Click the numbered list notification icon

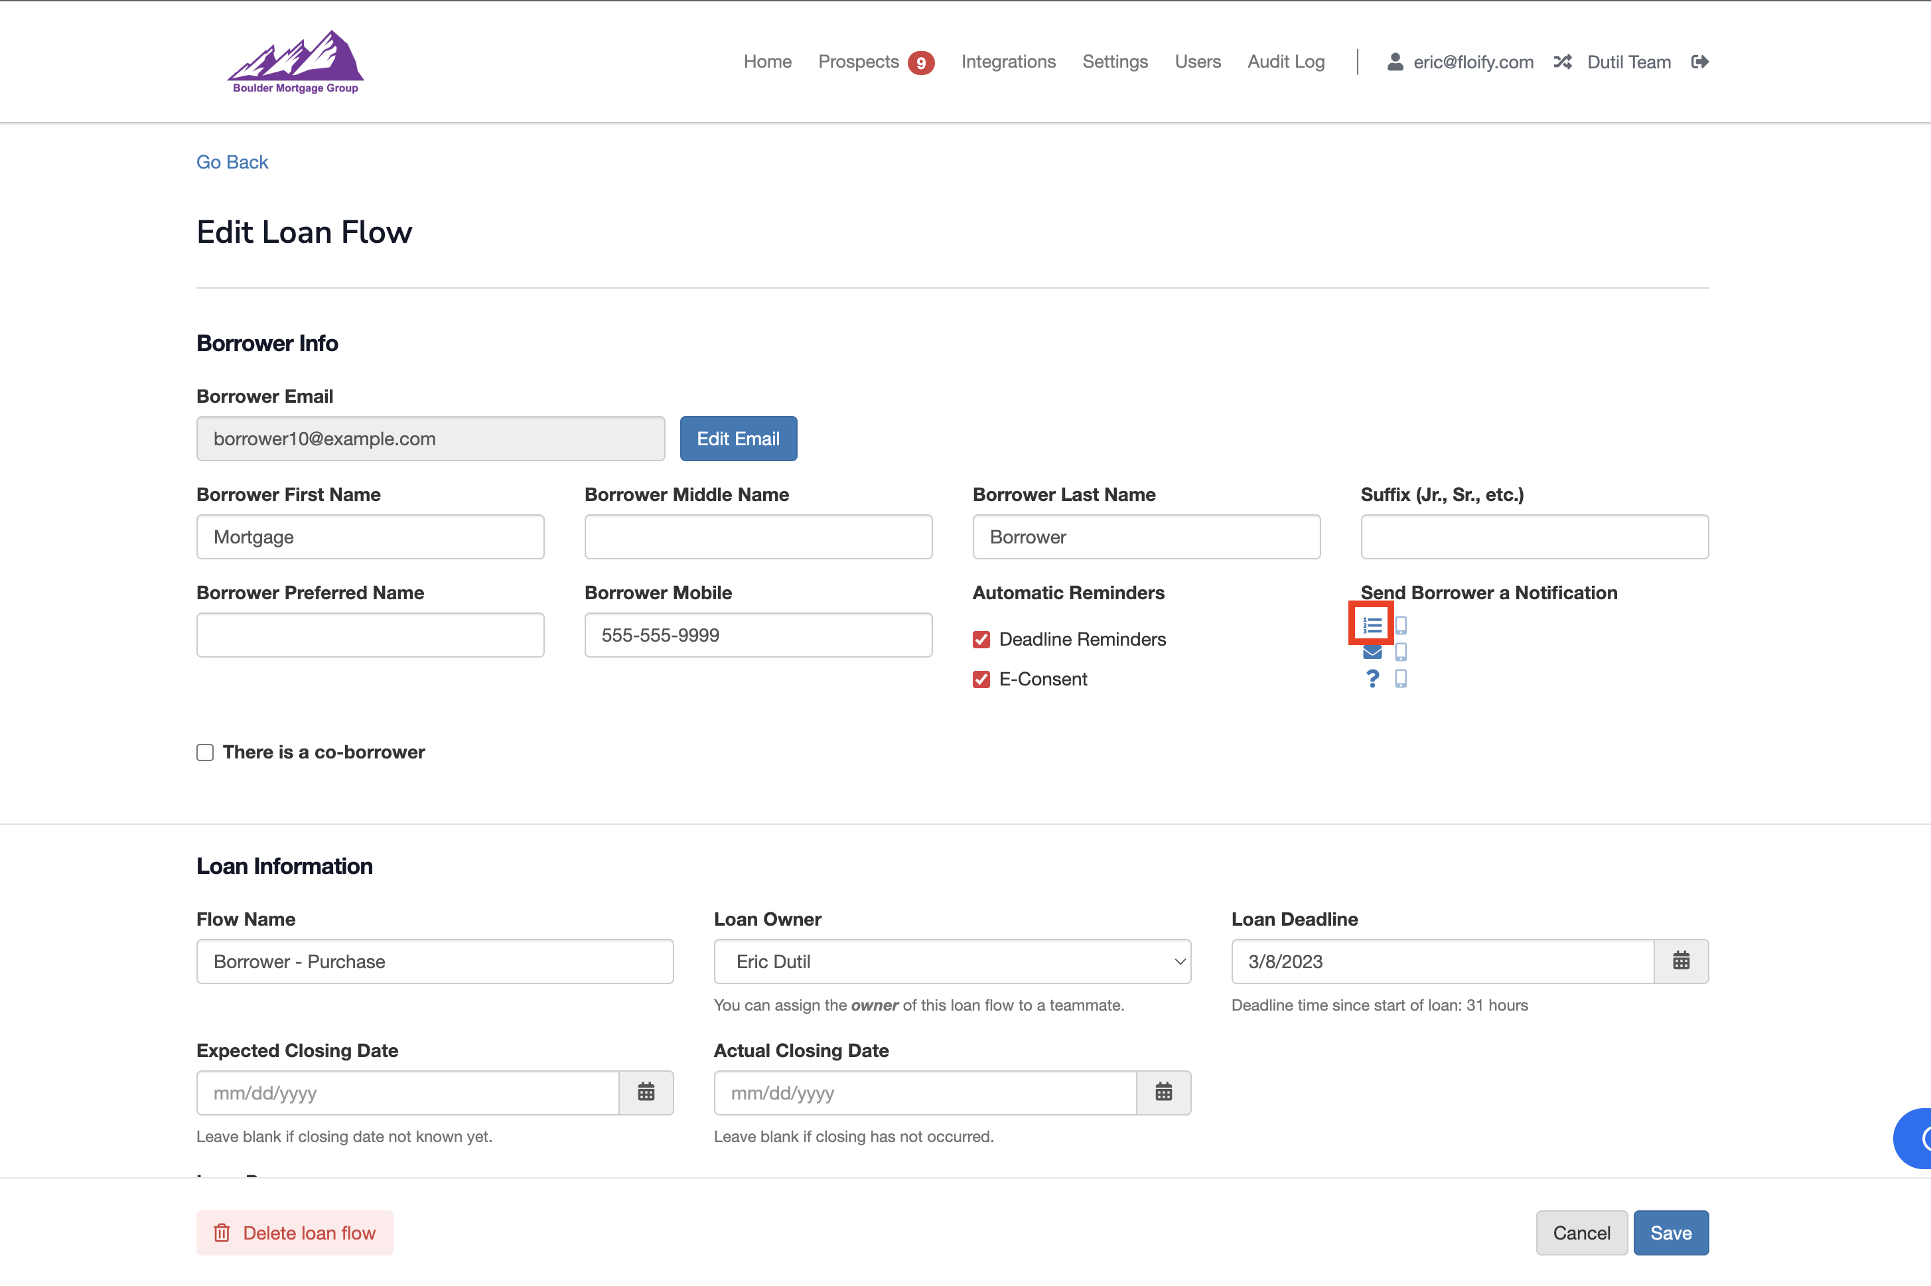coord(1372,626)
